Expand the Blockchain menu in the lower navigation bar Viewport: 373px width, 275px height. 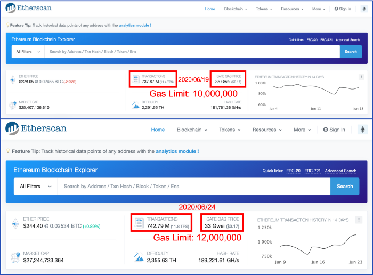[x=193, y=130]
